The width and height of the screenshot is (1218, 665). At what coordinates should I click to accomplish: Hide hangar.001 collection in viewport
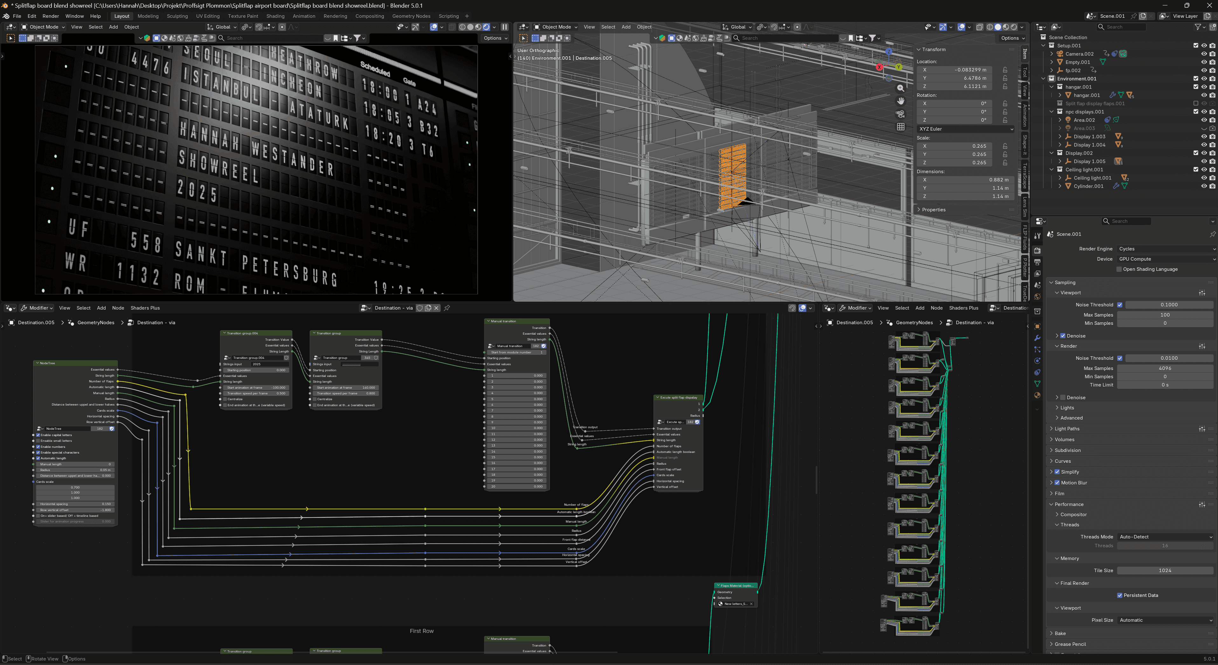[x=1204, y=87]
